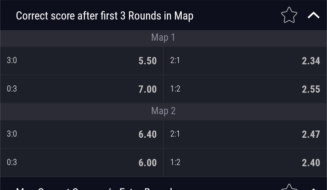The width and height of the screenshot is (327, 190).
Task: Select Map 1 score 3:0 at 5.50
Action: click(x=81, y=61)
